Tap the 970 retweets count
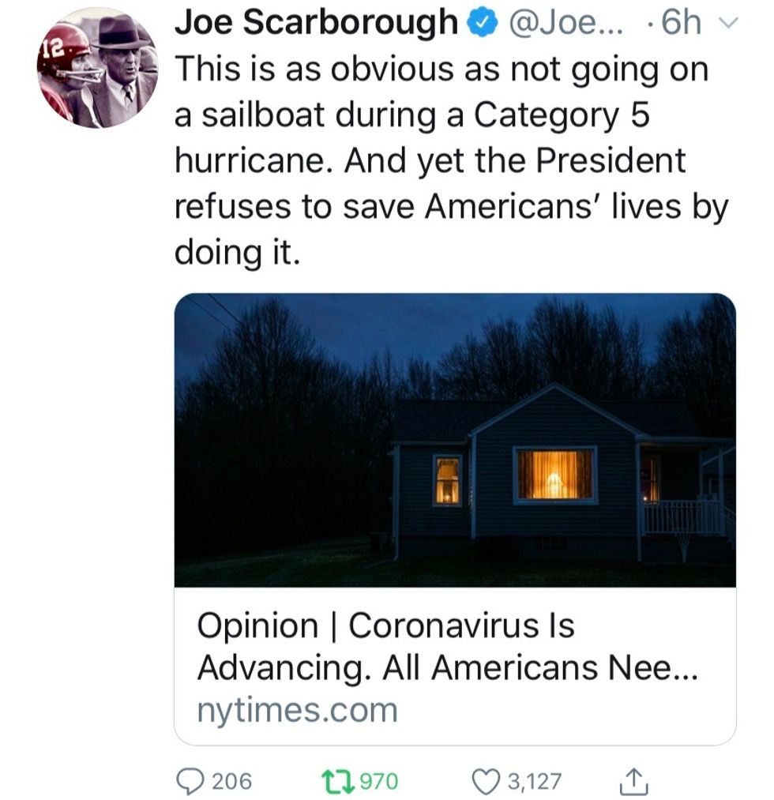The image size is (774, 800). click(380, 782)
